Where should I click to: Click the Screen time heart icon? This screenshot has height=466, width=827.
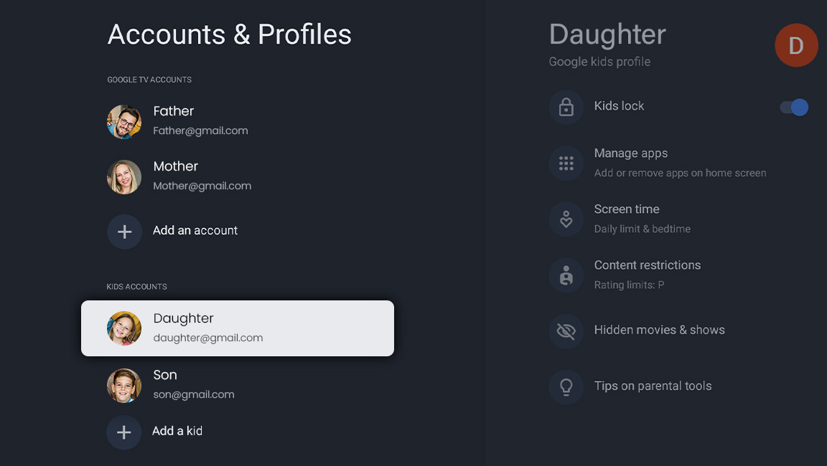pyautogui.click(x=566, y=219)
